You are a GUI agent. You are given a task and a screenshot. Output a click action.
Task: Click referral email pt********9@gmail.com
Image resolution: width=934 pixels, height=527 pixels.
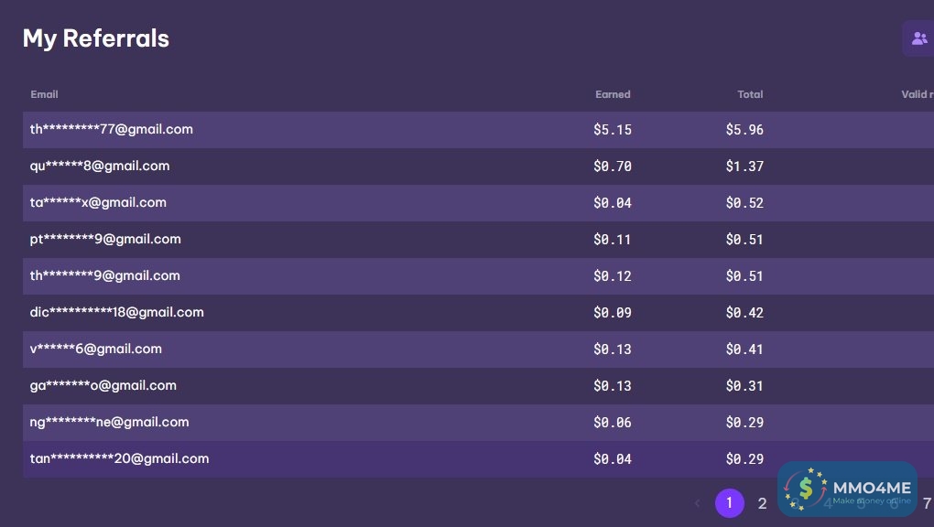point(105,240)
